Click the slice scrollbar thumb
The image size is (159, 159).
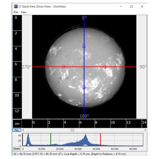point(72,130)
